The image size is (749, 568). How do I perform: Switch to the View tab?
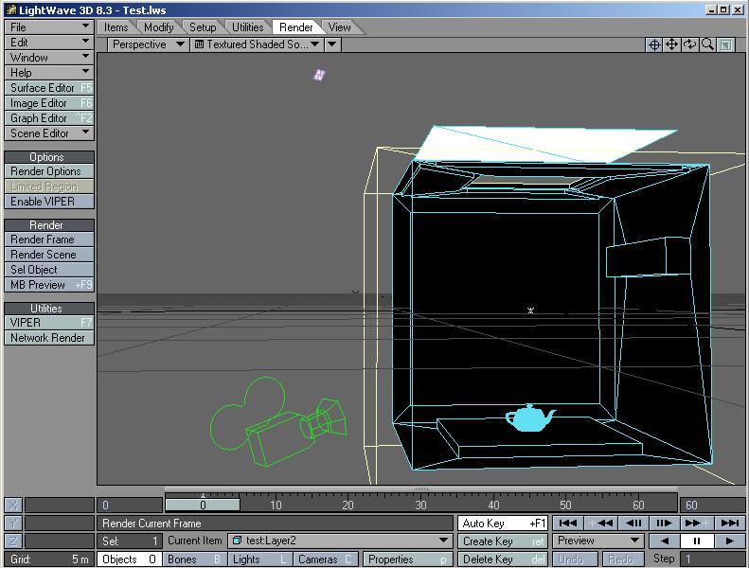tap(340, 27)
